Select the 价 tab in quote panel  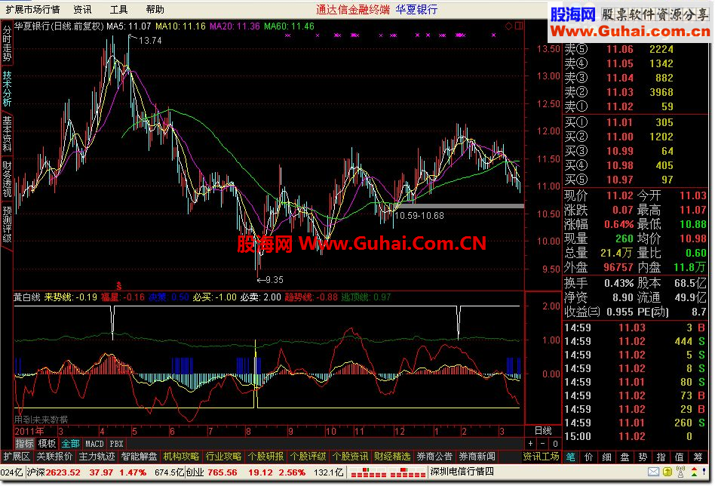coord(589,457)
